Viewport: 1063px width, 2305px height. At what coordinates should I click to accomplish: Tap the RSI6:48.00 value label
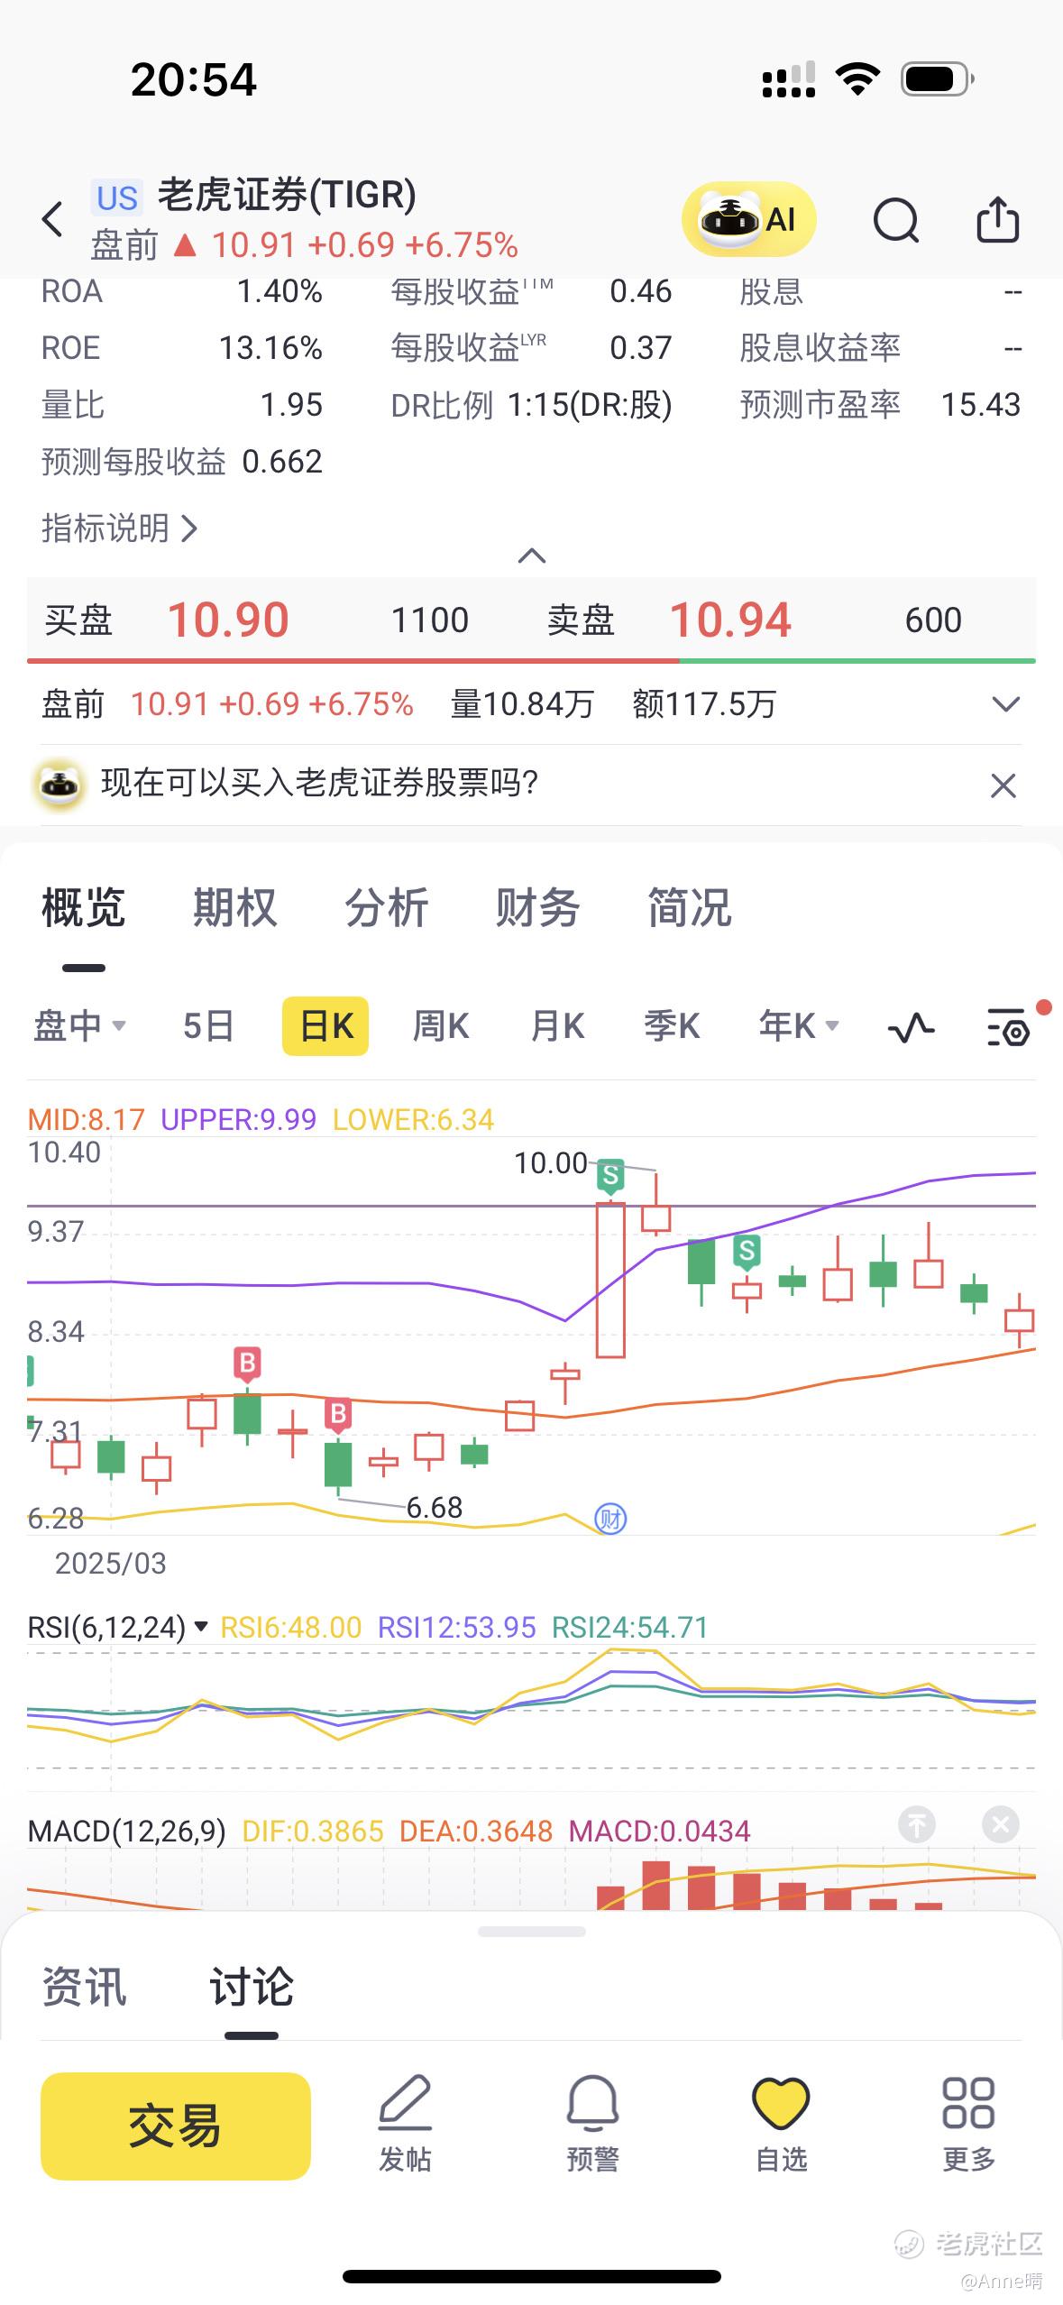290,1627
